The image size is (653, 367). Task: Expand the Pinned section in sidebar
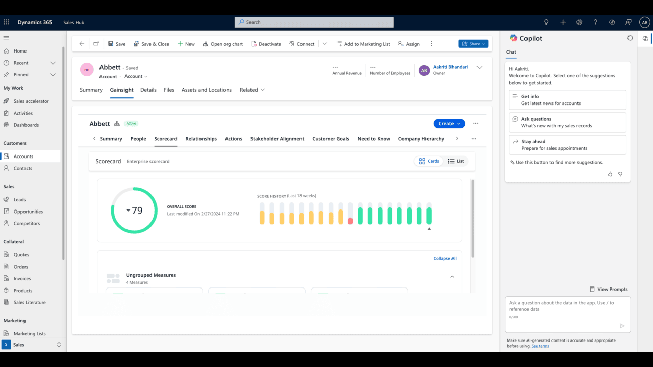tap(53, 74)
